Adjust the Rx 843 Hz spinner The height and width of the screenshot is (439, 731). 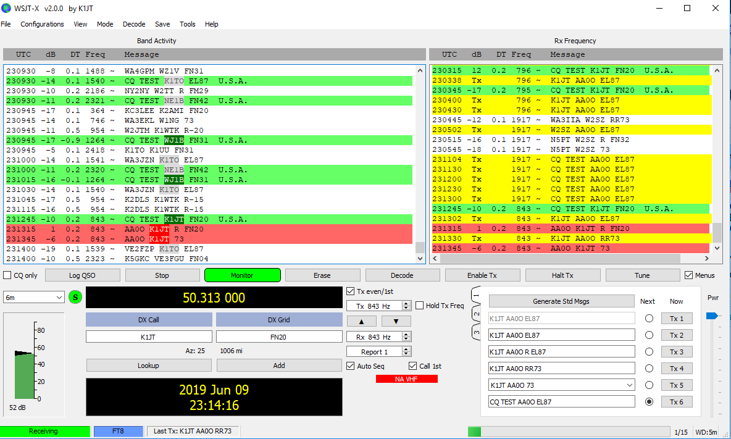coord(406,337)
